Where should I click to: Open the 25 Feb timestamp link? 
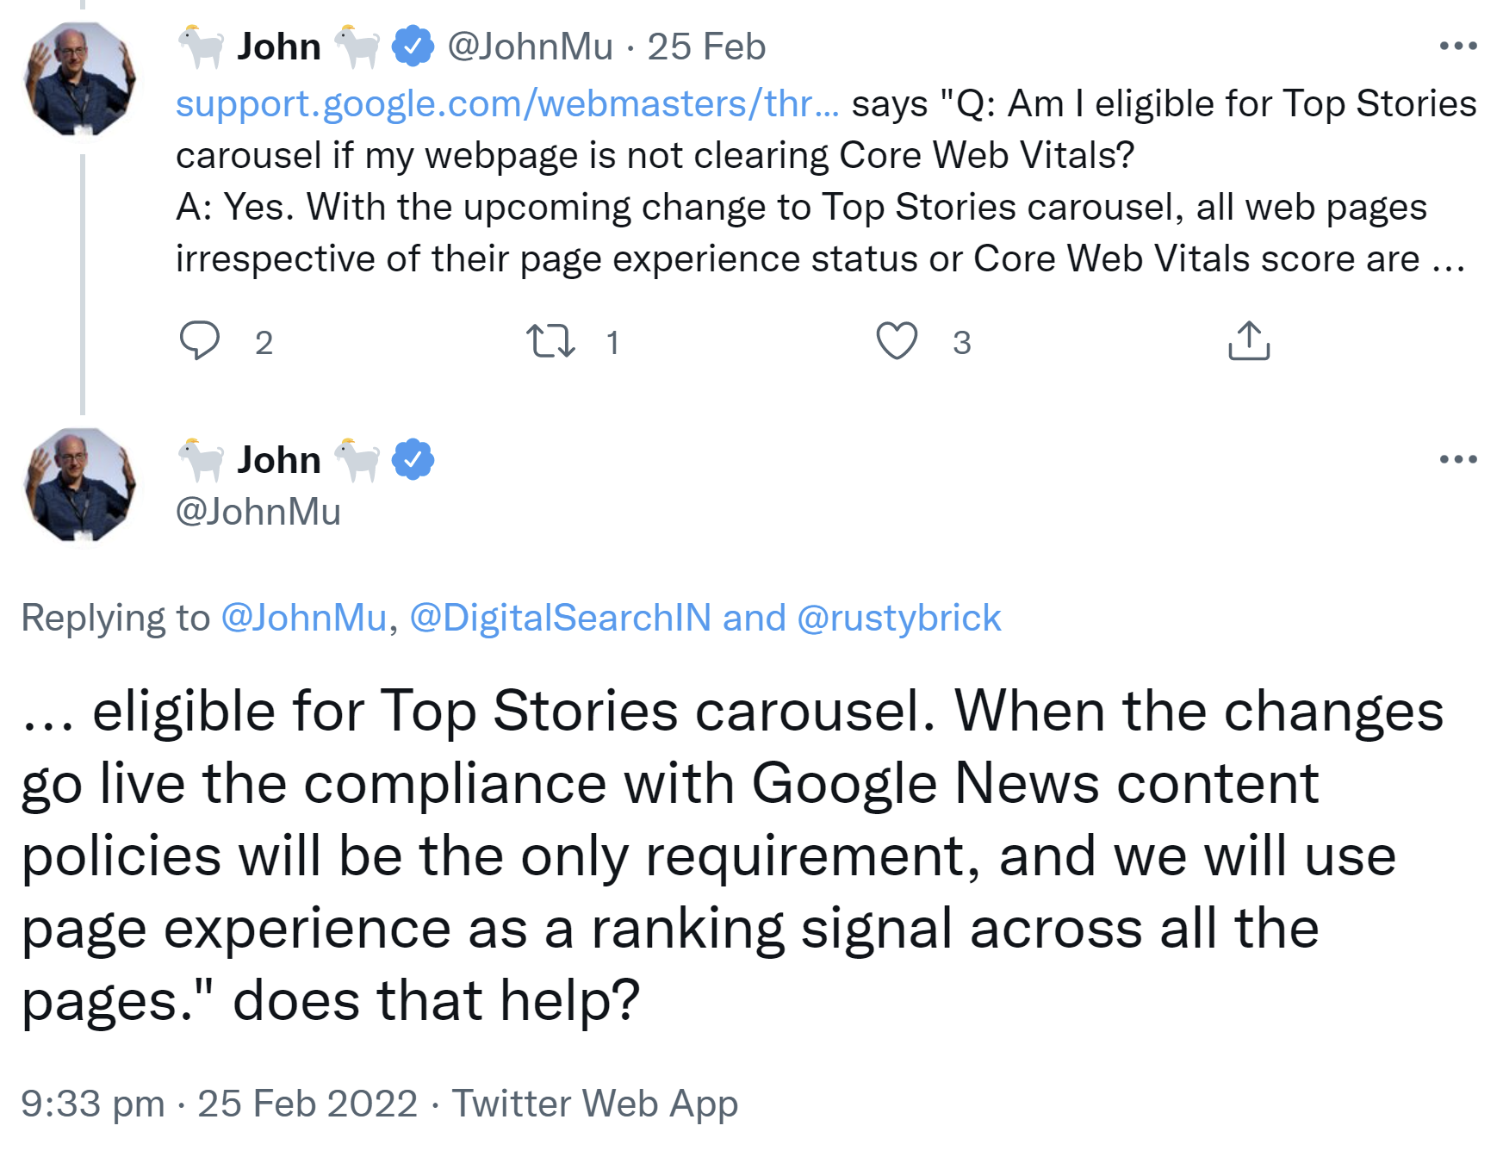(706, 47)
